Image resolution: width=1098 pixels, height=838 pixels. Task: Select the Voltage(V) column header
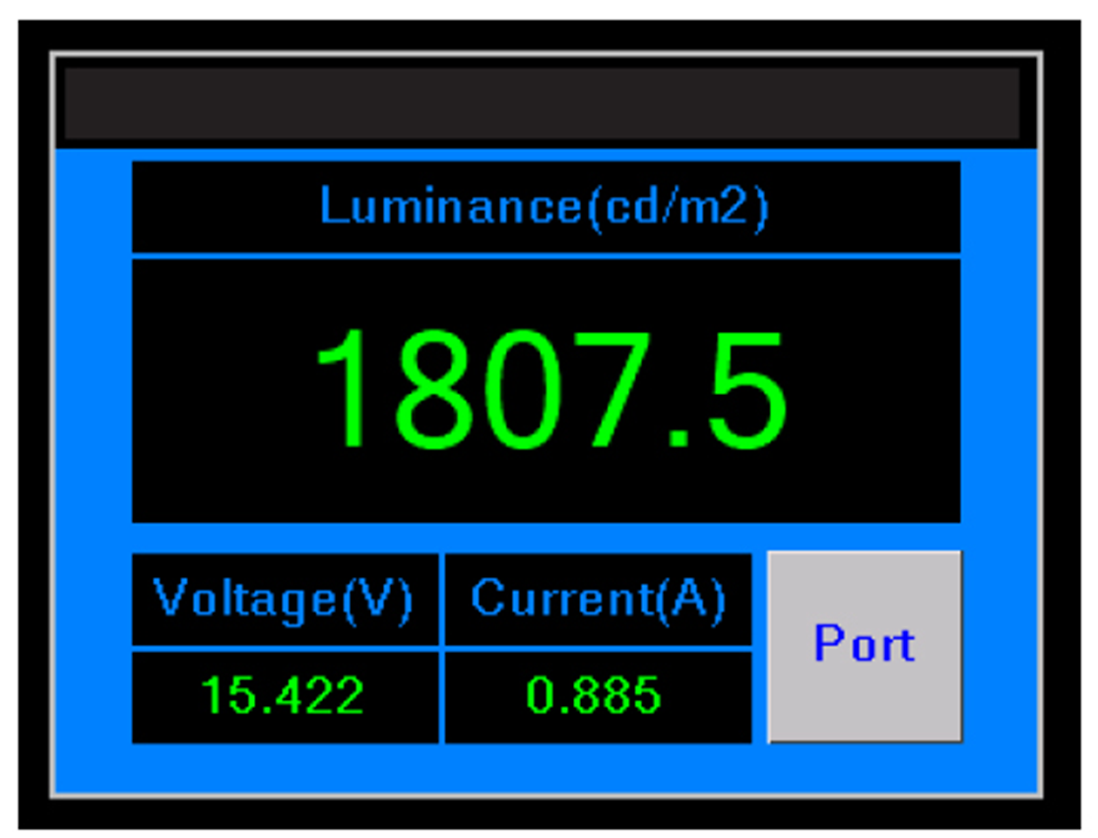click(x=284, y=599)
